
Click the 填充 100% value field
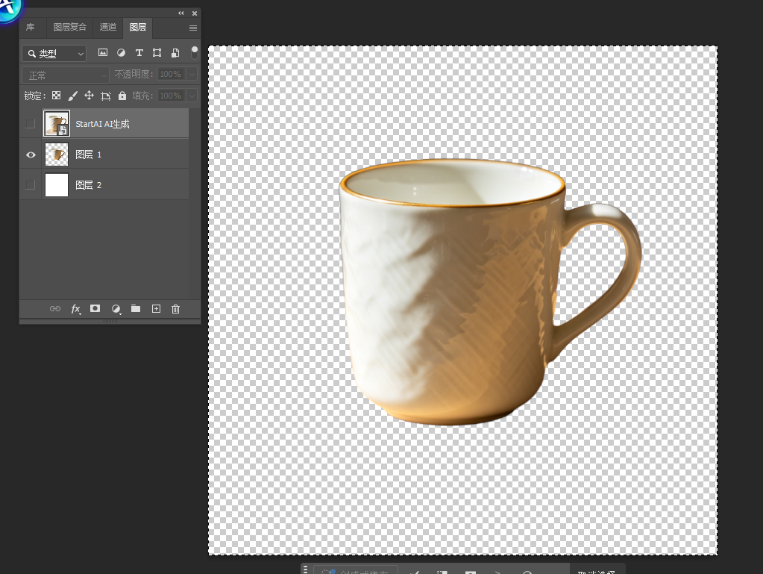[172, 96]
